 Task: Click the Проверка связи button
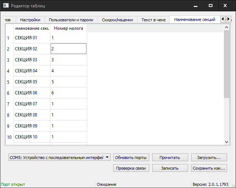131,168
